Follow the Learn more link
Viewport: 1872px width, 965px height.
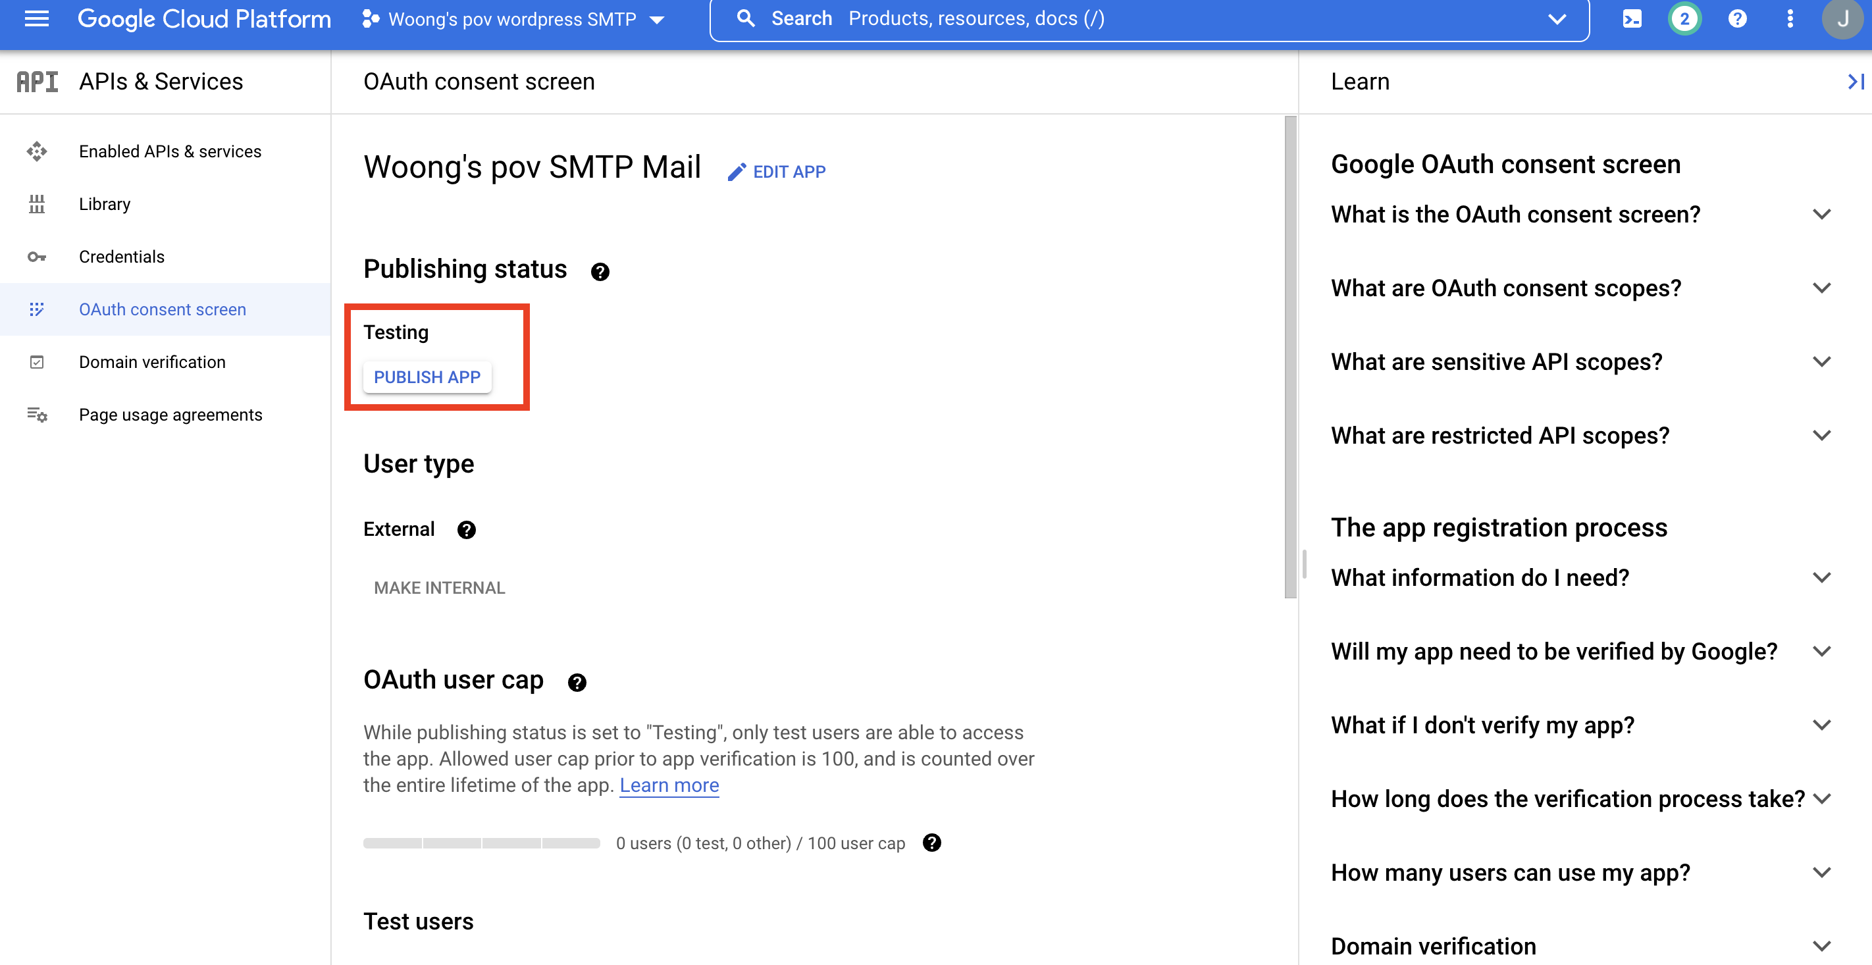[x=669, y=785]
